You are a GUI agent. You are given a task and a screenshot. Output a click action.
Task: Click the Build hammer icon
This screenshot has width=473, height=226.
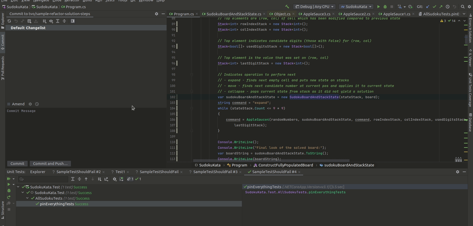pos(287,7)
